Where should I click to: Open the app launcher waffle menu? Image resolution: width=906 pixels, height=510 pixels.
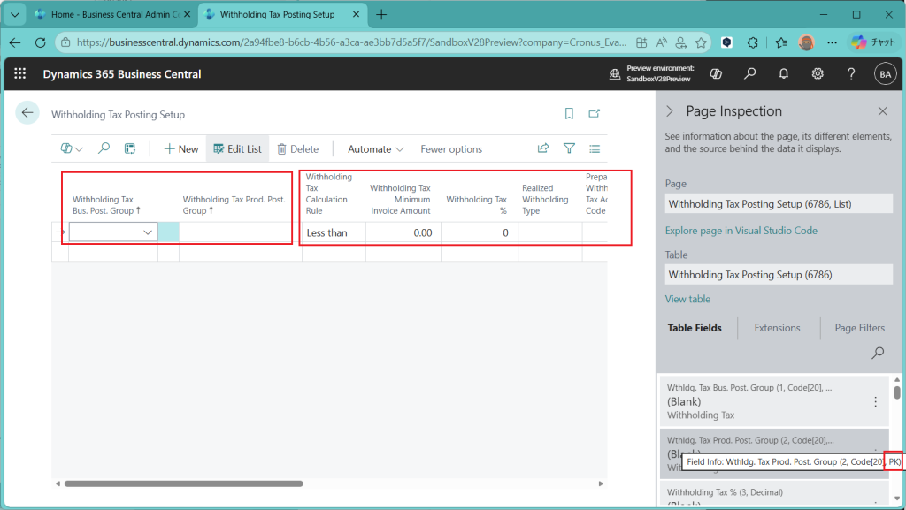click(20, 74)
